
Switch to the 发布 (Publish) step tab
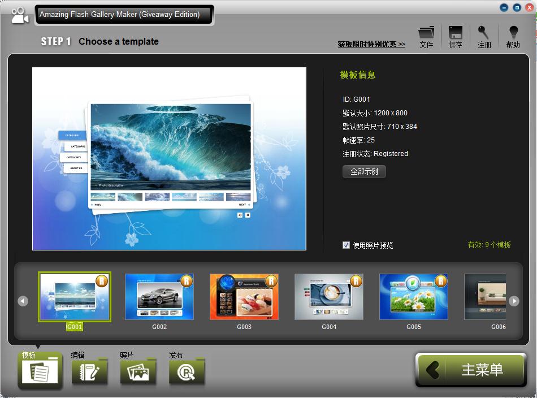[187, 370]
